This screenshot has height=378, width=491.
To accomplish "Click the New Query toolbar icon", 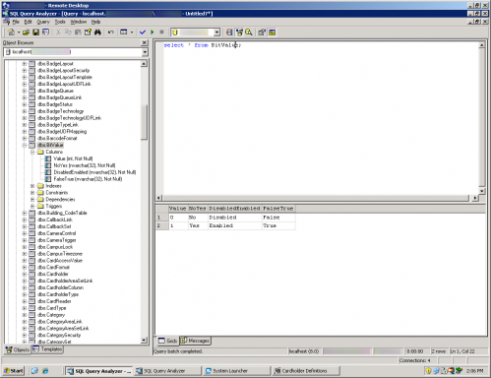I will click(11, 32).
